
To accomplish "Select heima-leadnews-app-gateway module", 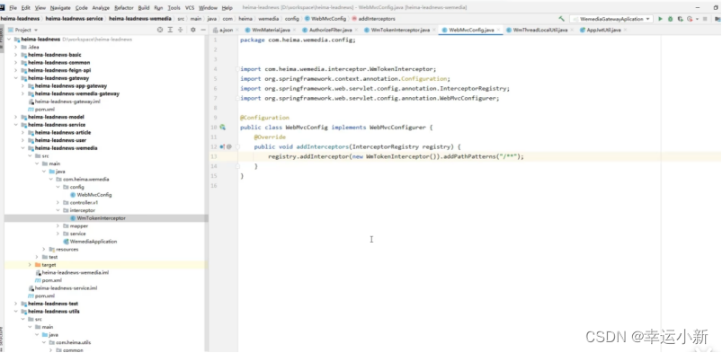I will (x=70, y=86).
